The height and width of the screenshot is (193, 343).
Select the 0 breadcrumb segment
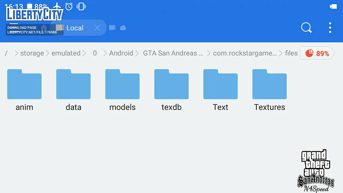[x=95, y=53]
